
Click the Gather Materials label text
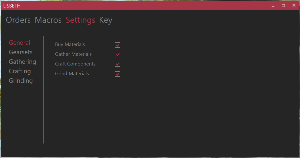click(x=73, y=54)
